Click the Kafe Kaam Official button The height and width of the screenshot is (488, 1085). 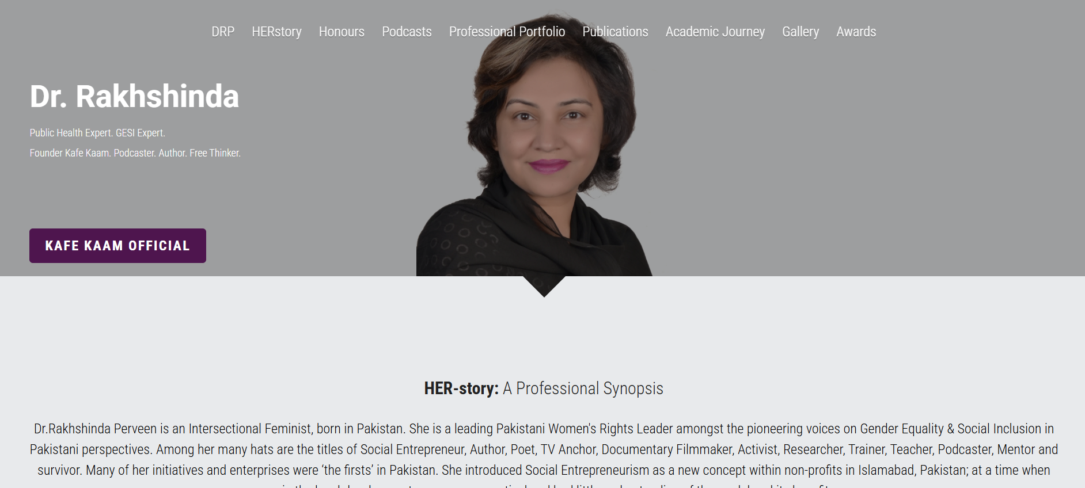coord(117,246)
